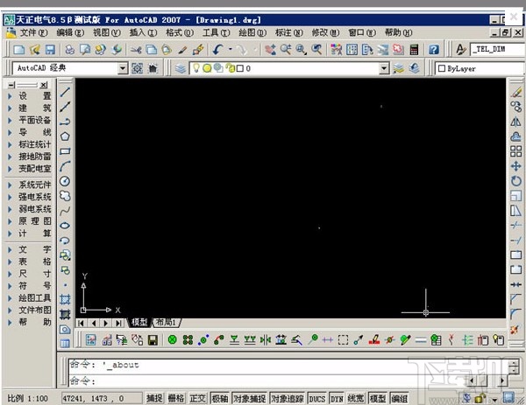
Task: Toggle DYN dynamic input
Action: tap(337, 398)
